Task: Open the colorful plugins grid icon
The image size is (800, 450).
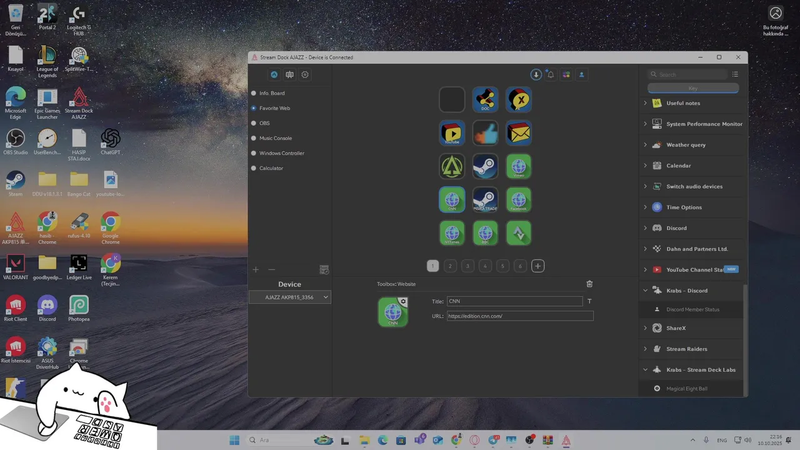Action: click(566, 74)
